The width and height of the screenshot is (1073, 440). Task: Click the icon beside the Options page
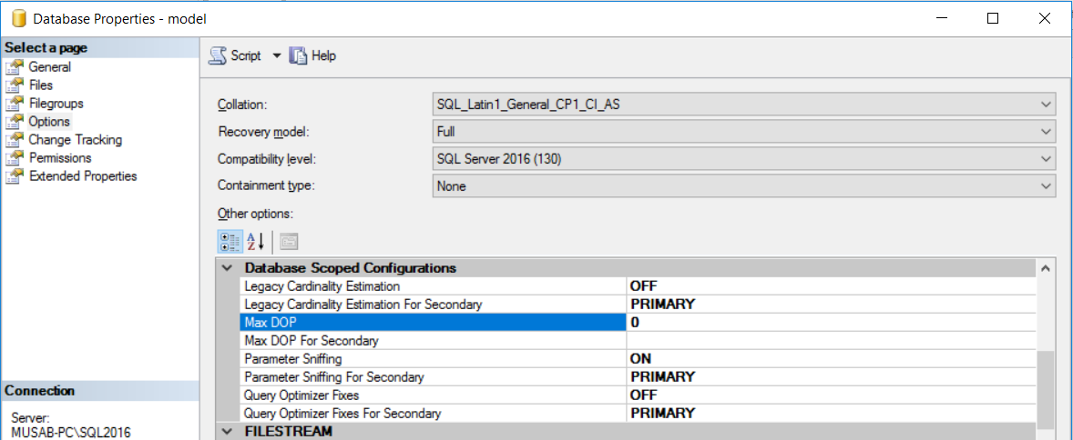[15, 122]
